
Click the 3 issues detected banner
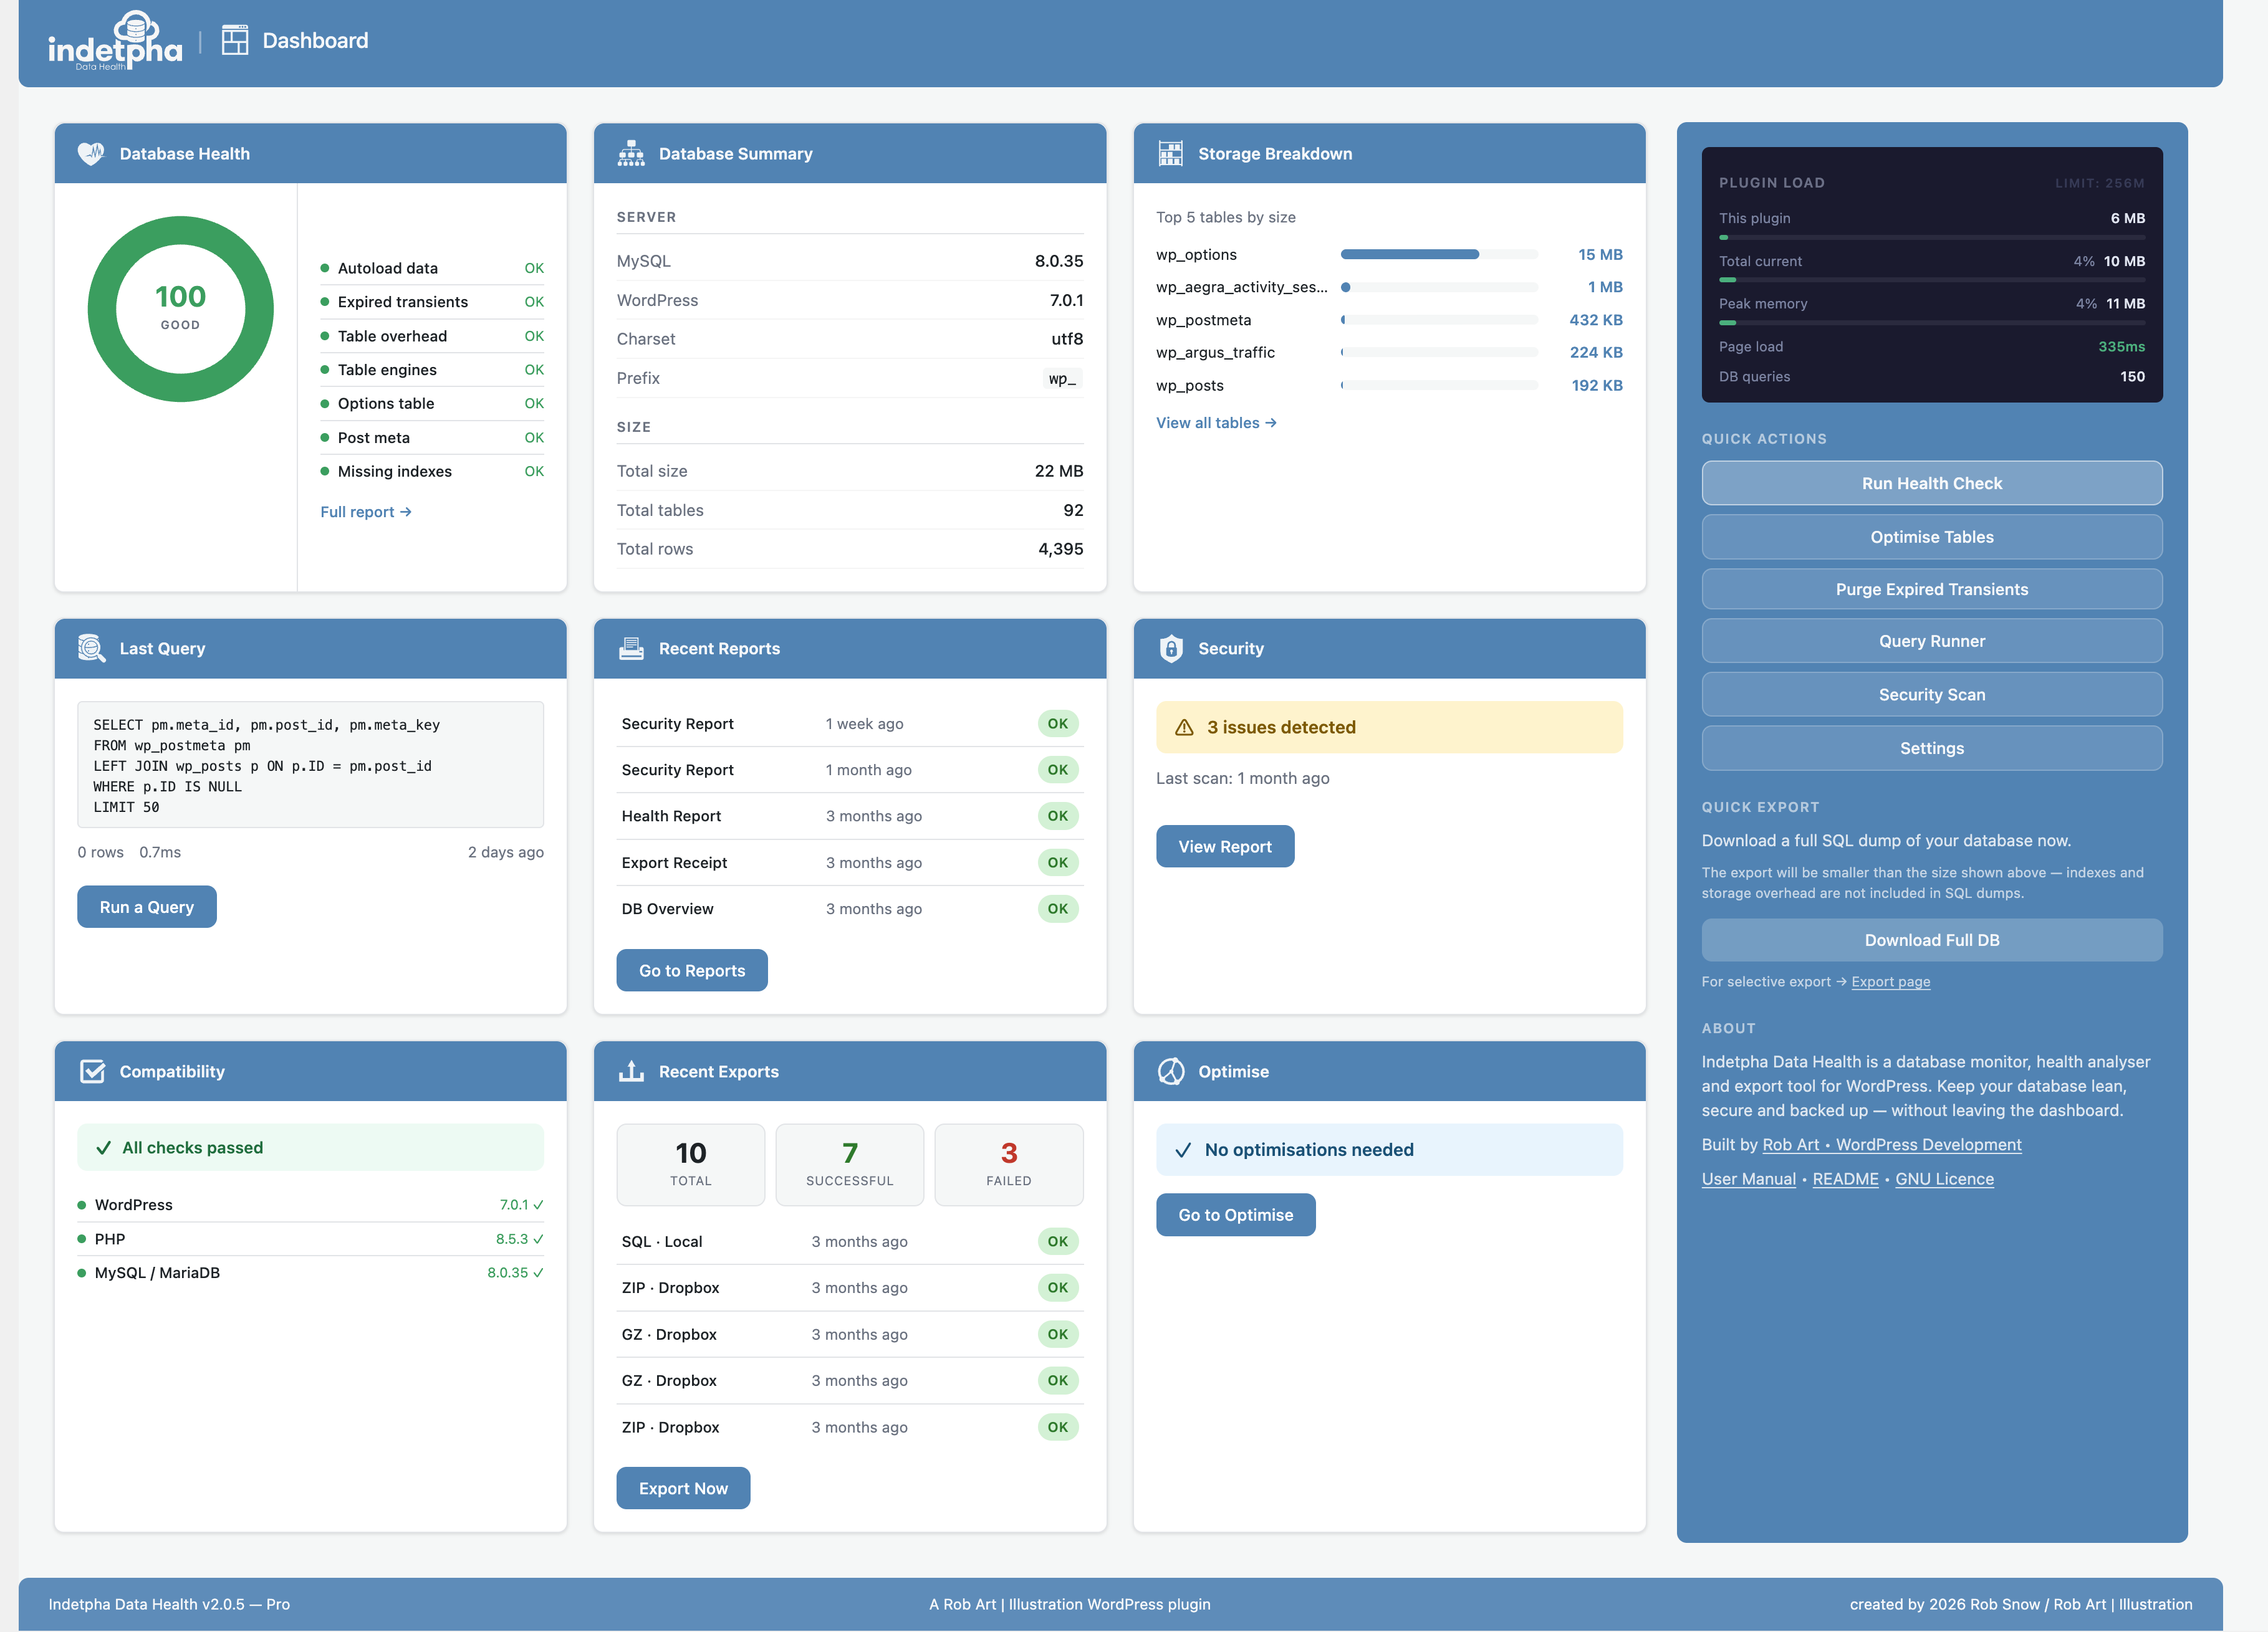[x=1389, y=728]
